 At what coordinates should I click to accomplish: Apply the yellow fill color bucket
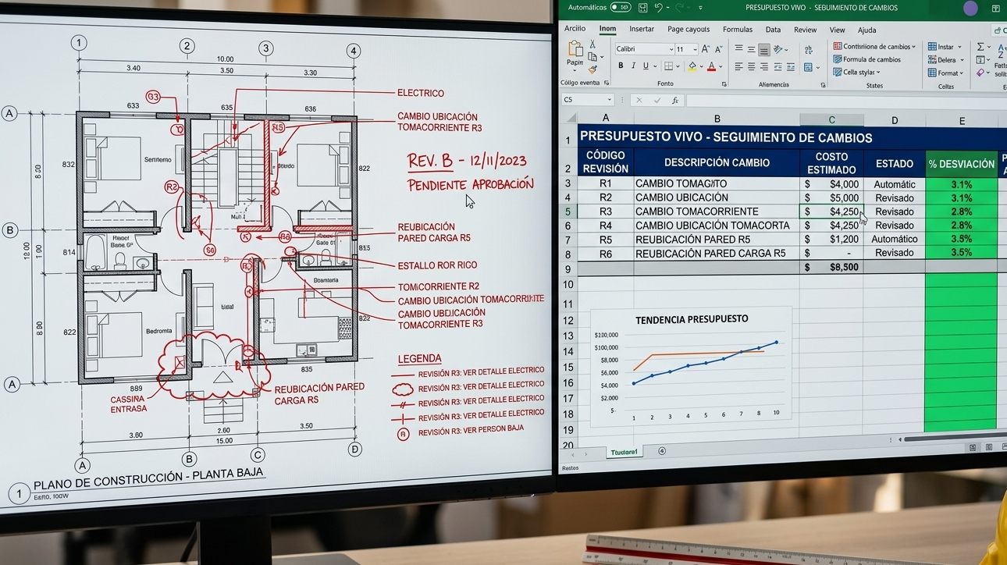(692, 67)
